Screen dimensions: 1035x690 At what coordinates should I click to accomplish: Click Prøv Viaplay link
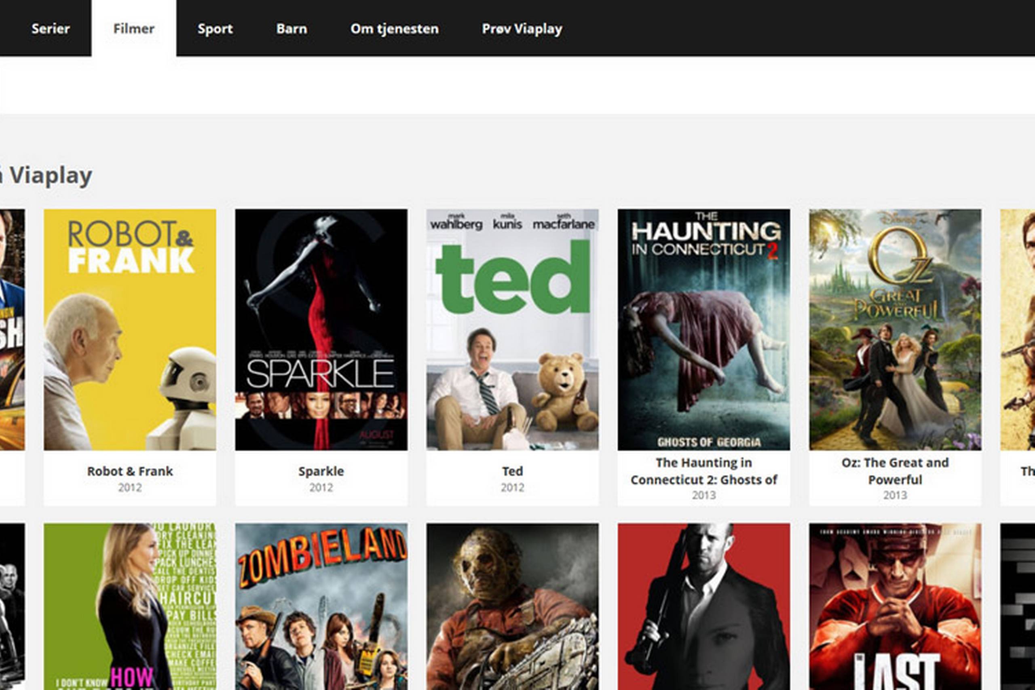(522, 29)
